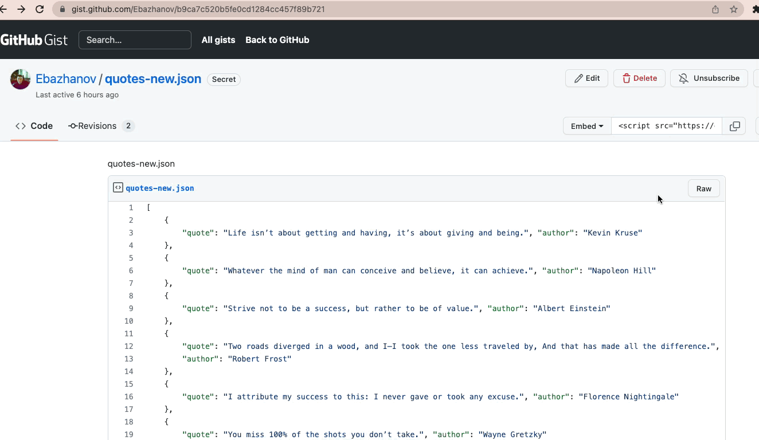Click the "Last active 6 hours ago" text
The height and width of the screenshot is (440, 759).
coord(77,95)
